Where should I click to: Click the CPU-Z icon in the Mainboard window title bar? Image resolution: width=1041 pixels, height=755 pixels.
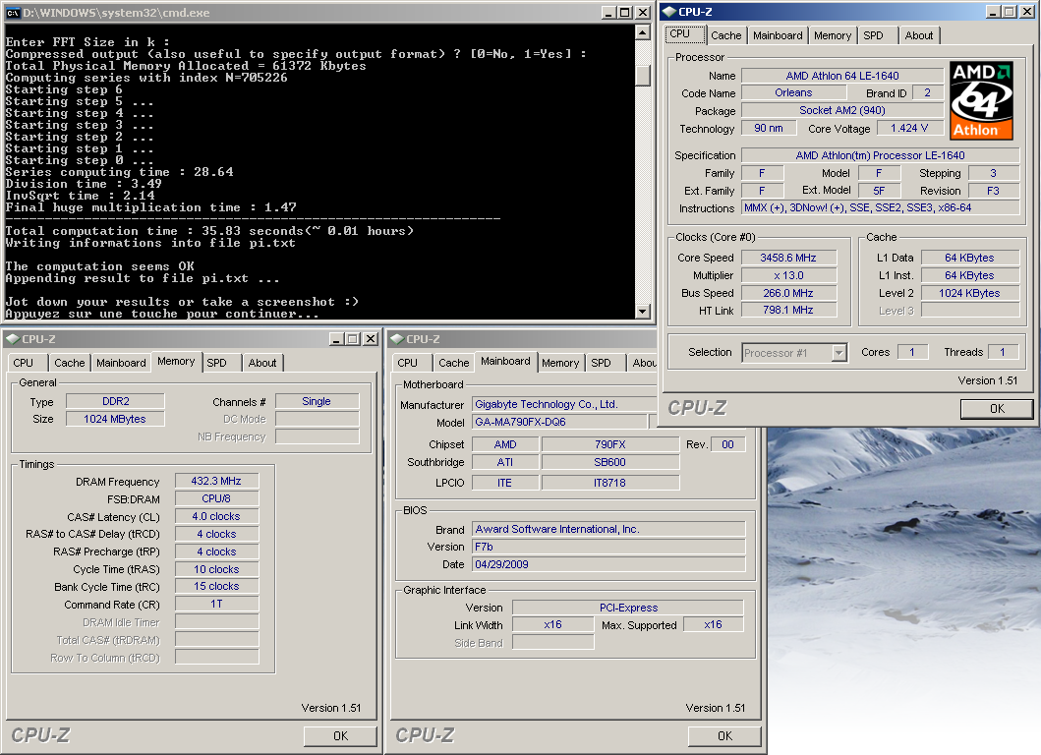tap(397, 338)
